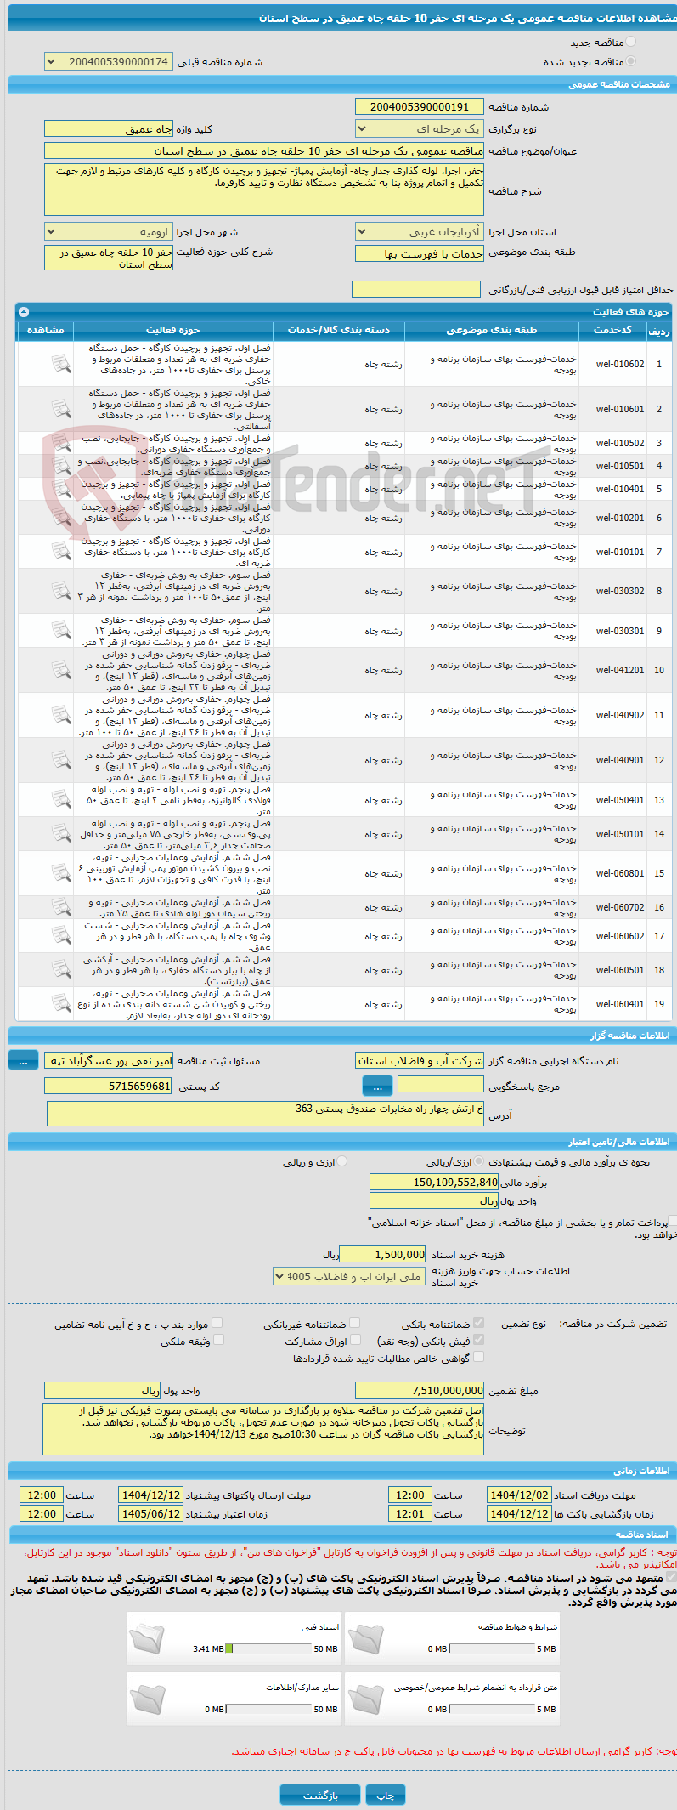View row 13 wel-050401 details
The height and width of the screenshot is (1810, 677).
(x=61, y=800)
